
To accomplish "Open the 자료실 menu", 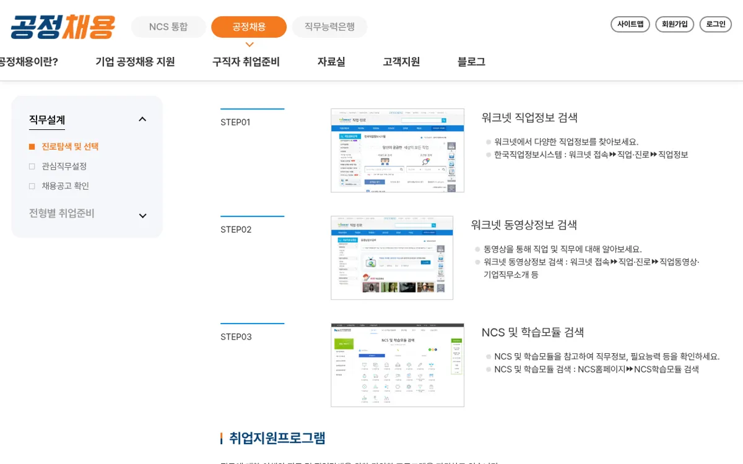I will (x=331, y=62).
